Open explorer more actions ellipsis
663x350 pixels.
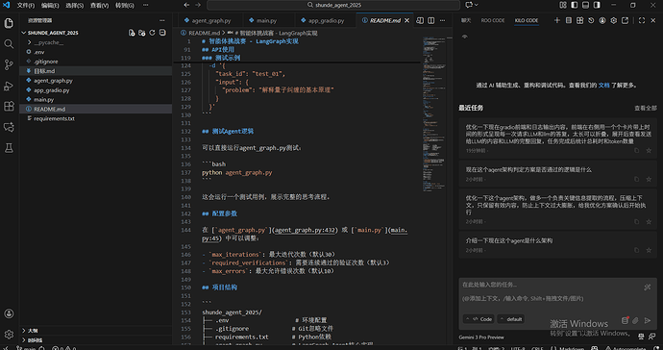point(162,20)
